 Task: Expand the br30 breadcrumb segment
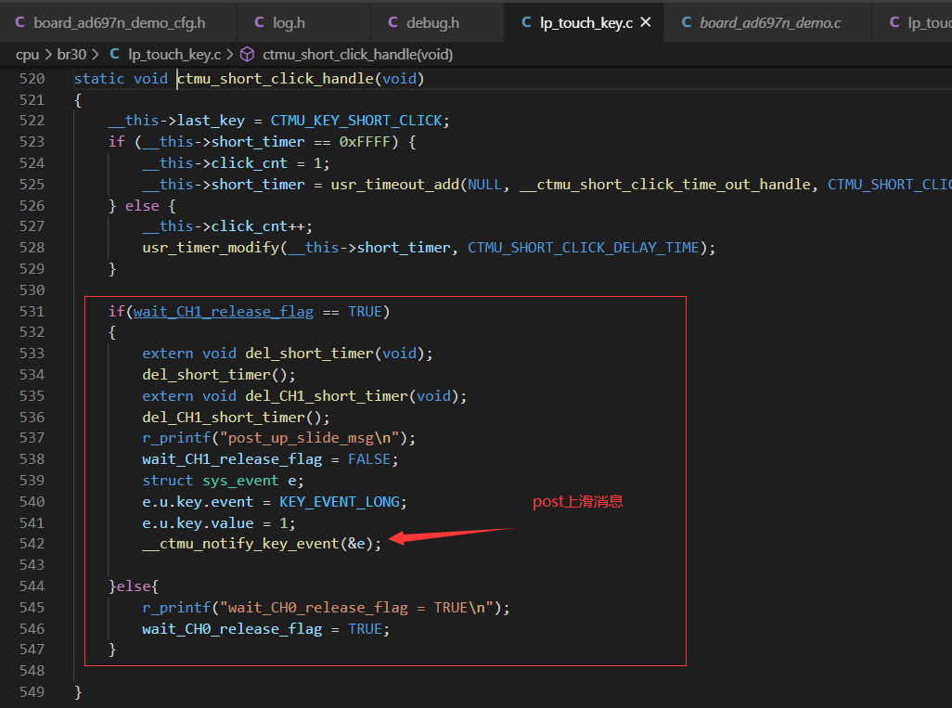[71, 55]
